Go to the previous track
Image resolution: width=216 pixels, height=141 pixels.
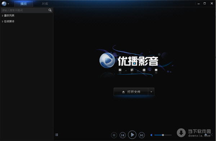tap(123, 135)
